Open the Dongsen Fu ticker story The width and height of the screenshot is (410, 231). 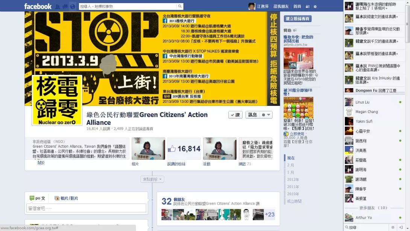tap(374, 90)
